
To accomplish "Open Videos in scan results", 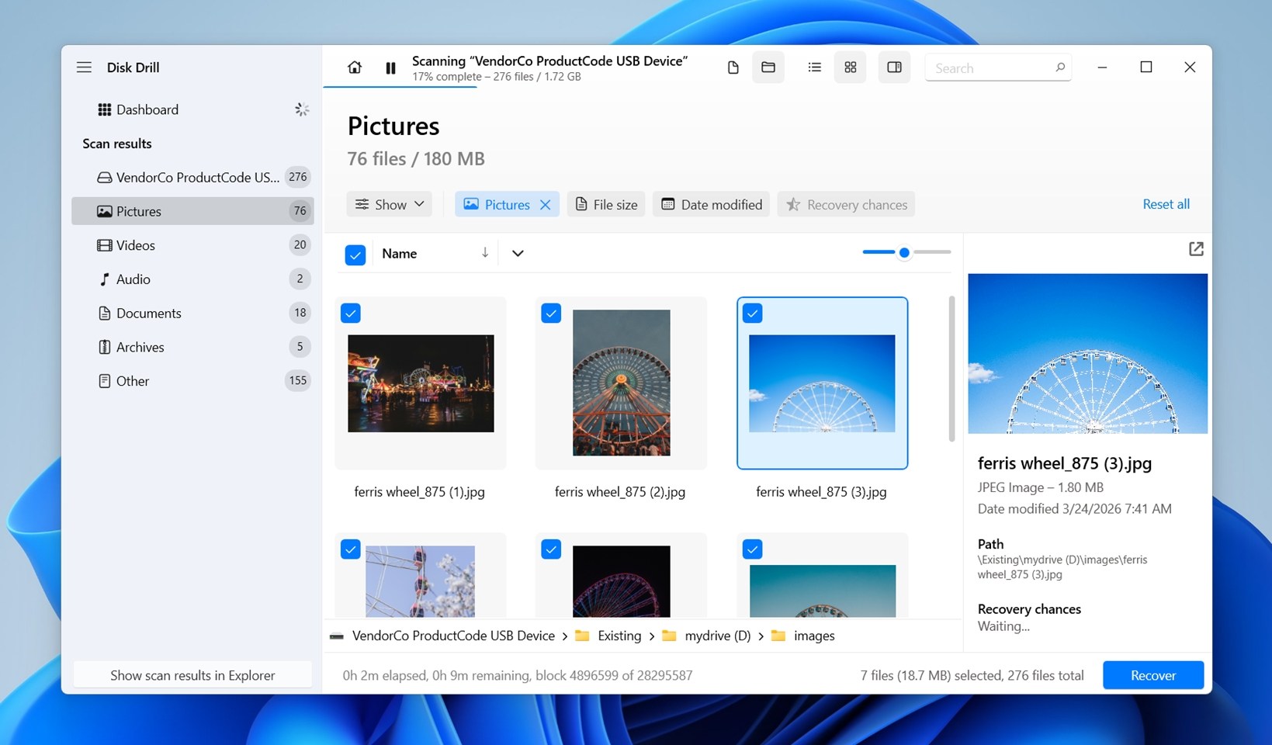I will point(136,245).
